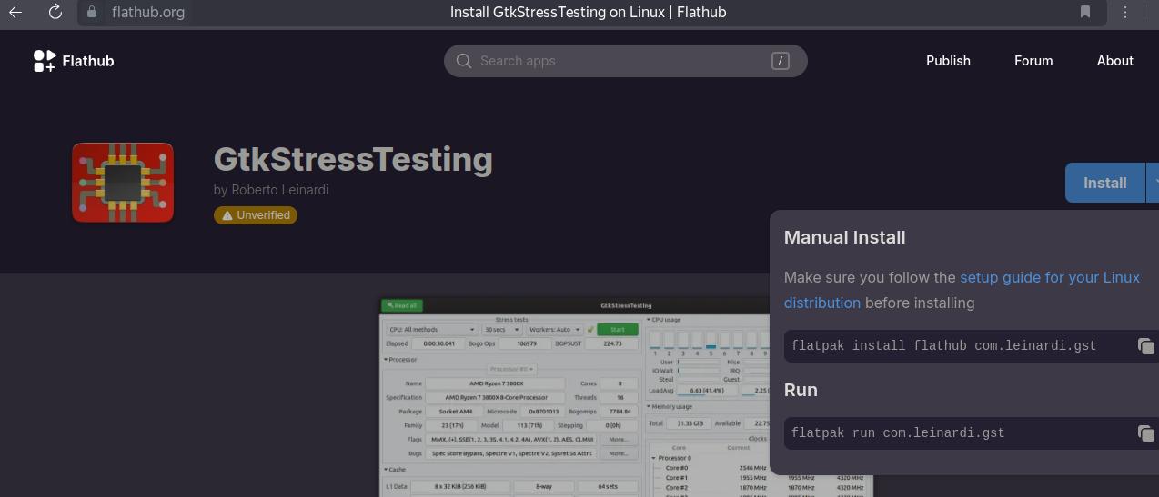Click the GtkStressTesting title heading
This screenshot has height=497, width=1159.
[x=353, y=159]
